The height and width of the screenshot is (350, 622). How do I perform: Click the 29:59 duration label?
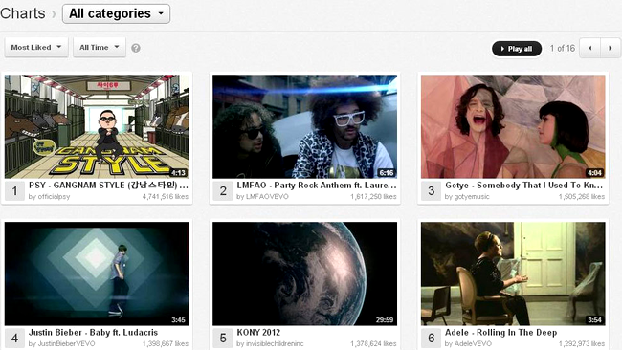pos(385,319)
